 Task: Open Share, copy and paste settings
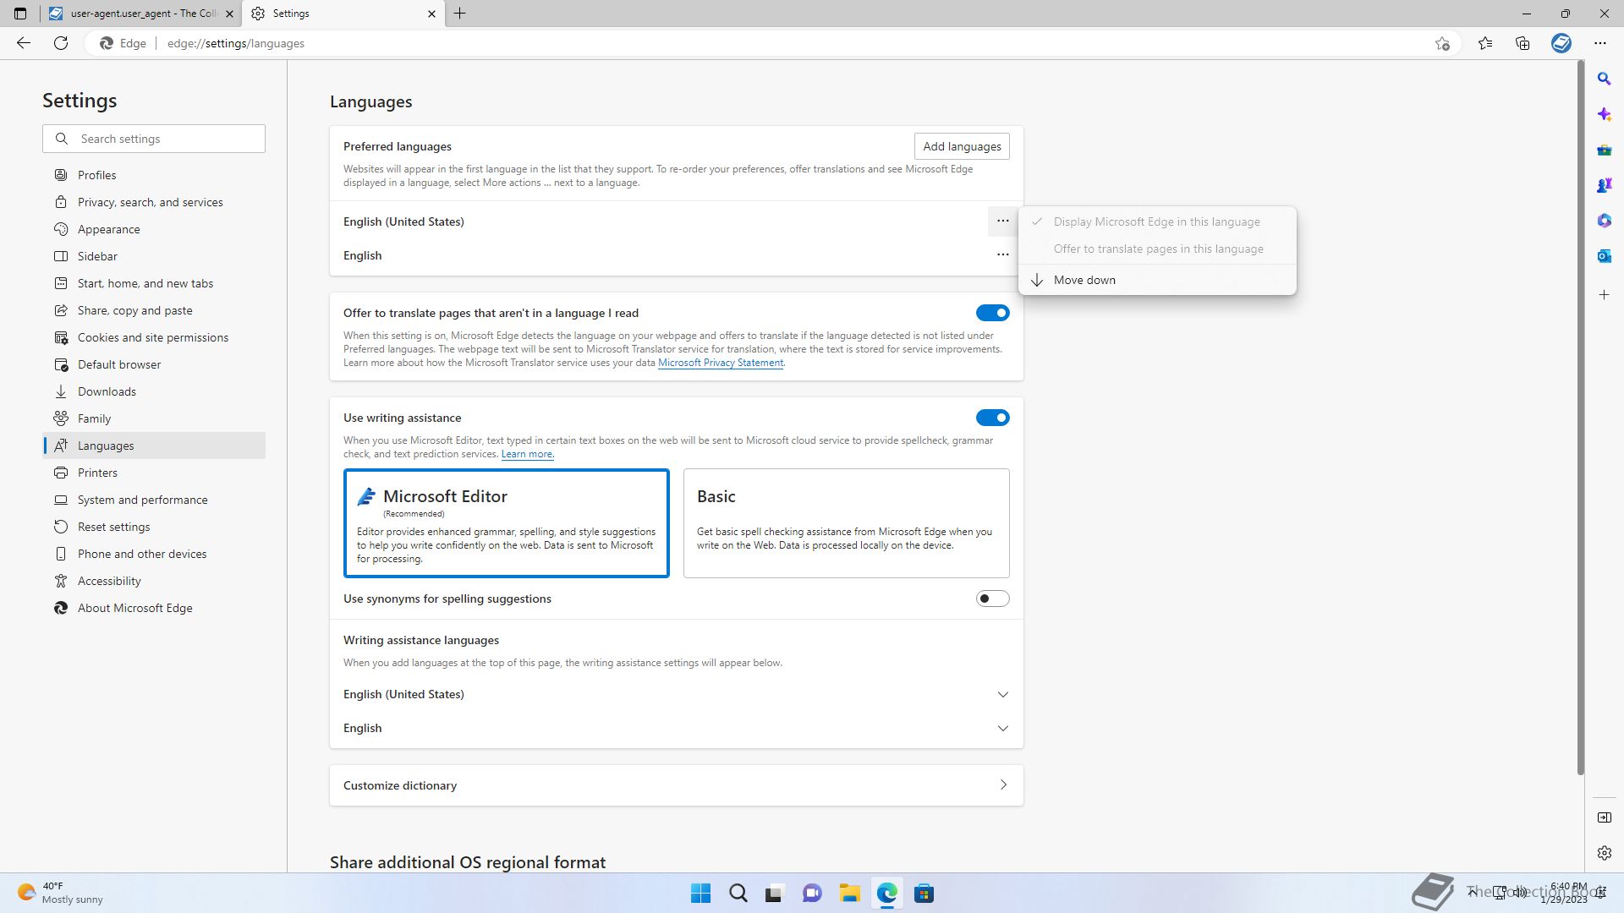pos(154,310)
